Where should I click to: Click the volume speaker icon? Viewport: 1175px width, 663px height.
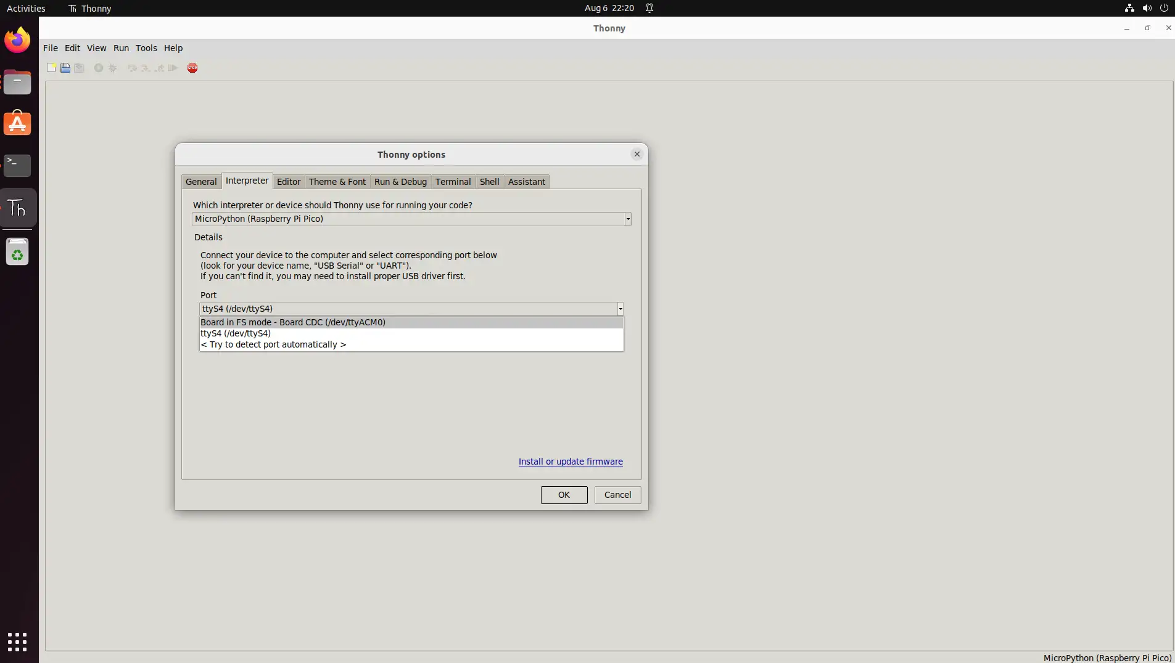point(1147,8)
